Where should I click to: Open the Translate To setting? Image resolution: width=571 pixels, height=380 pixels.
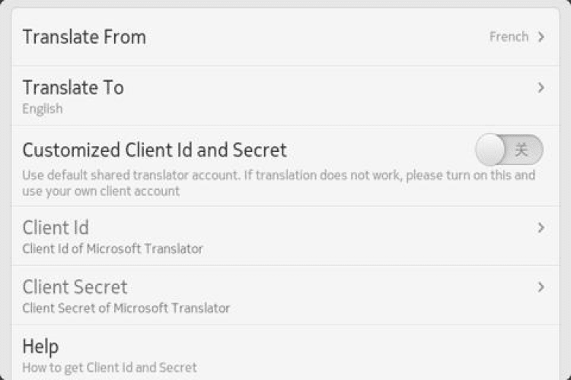point(73,87)
